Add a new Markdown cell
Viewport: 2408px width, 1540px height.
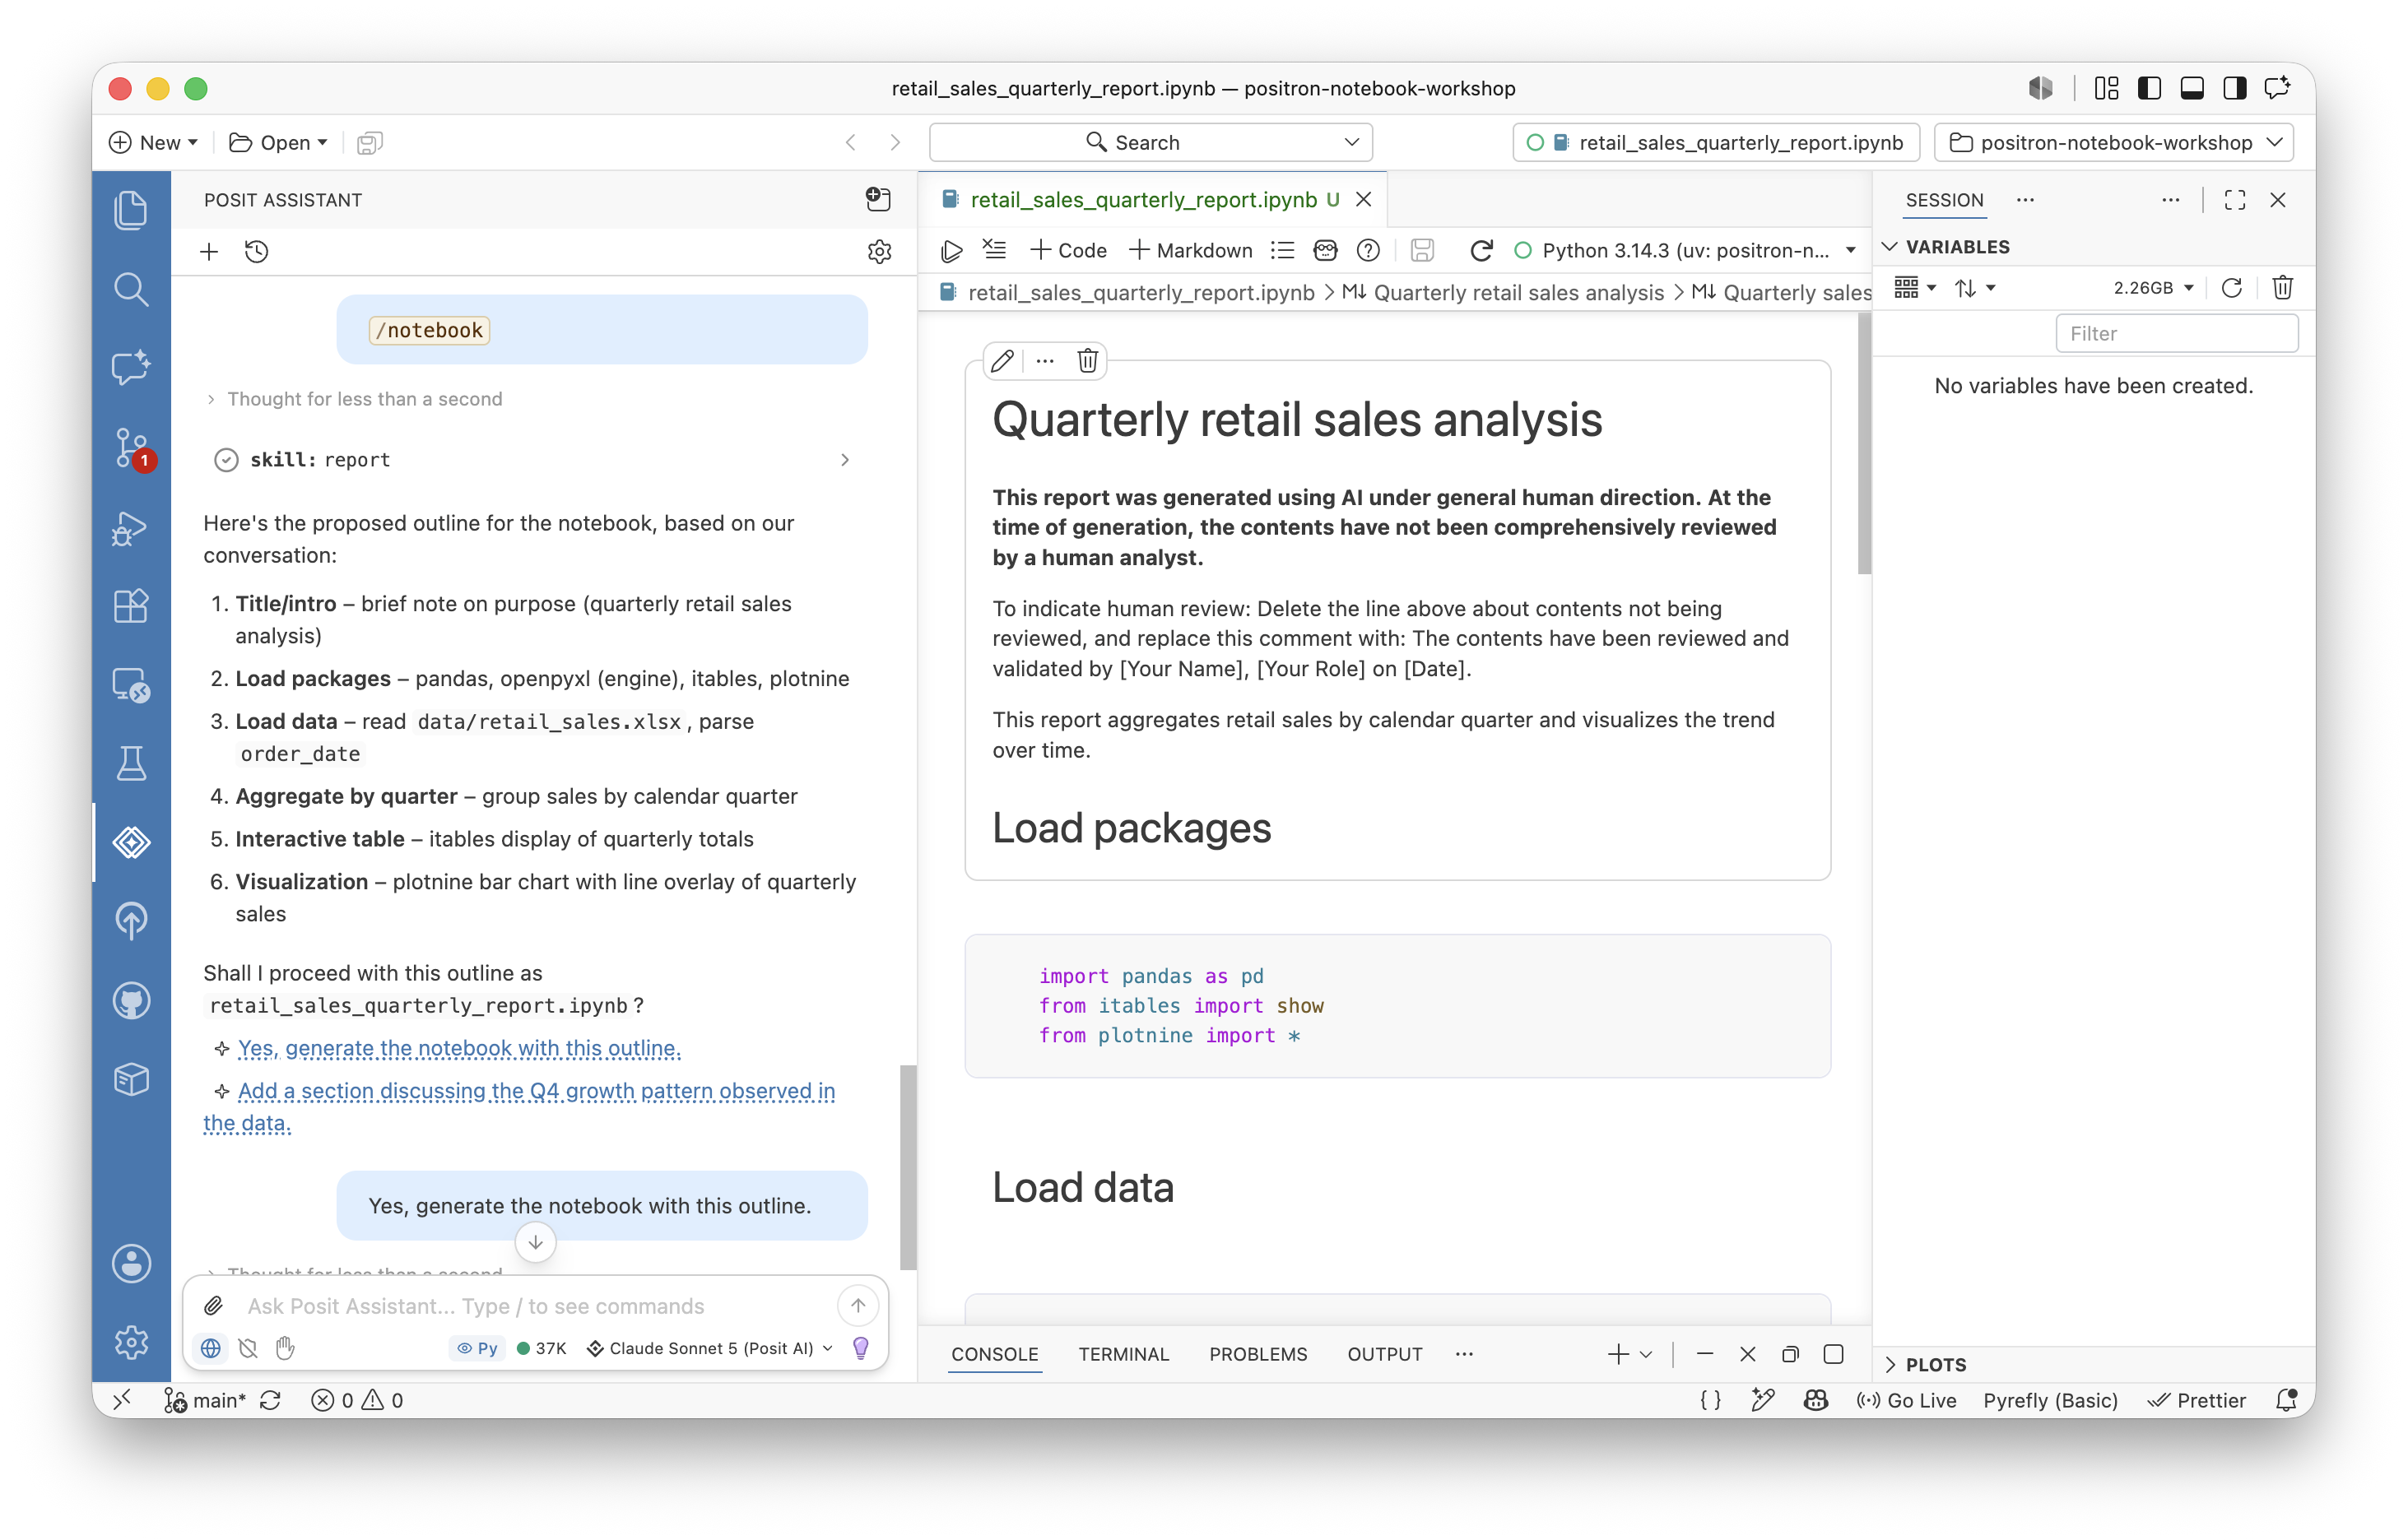click(x=1191, y=251)
